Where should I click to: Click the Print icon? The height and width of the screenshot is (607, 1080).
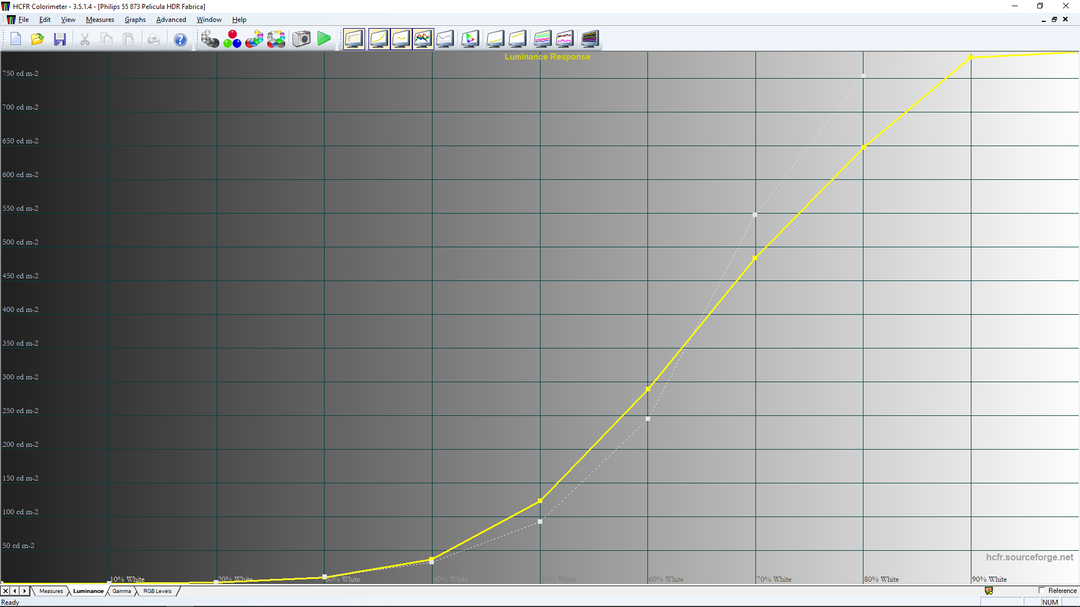point(154,39)
